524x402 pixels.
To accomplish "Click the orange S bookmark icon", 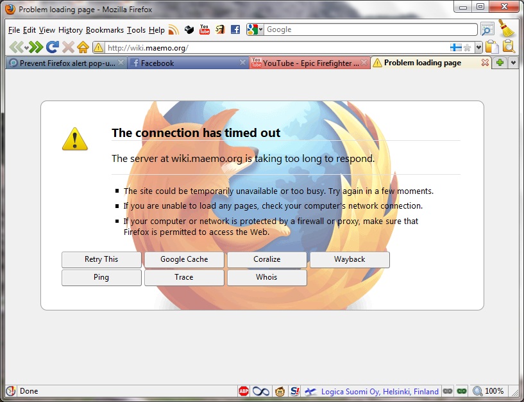I will click(220, 29).
